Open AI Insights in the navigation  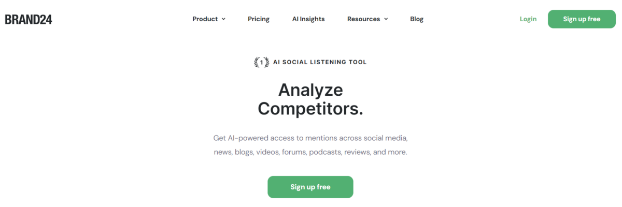pos(308,19)
